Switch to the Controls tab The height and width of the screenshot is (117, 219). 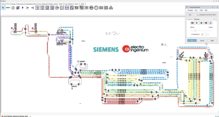[190, 19]
